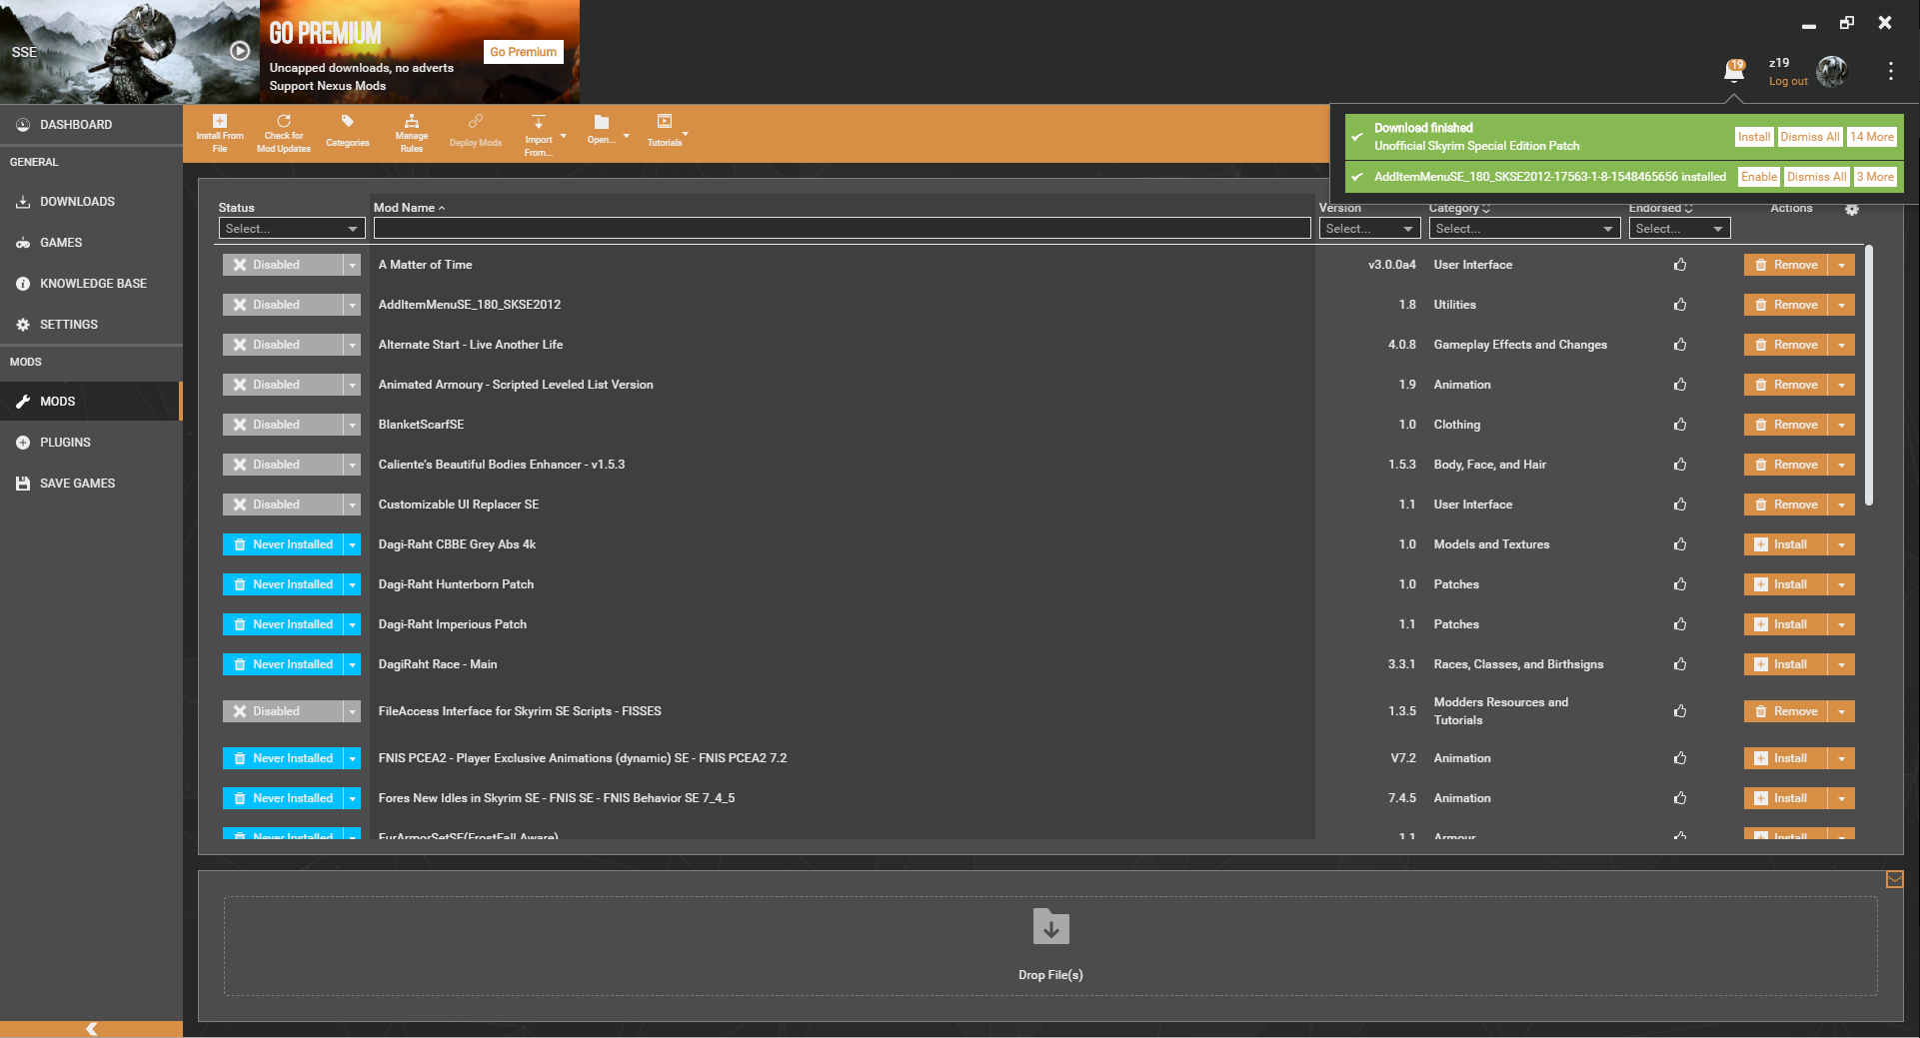Expand Remove actions arrow for A Matter of Time

[1841, 265]
